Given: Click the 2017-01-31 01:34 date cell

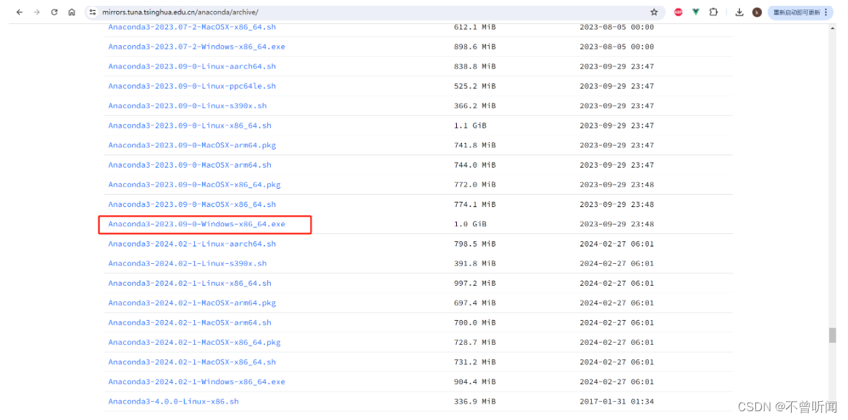Looking at the screenshot, I should pos(617,402).
